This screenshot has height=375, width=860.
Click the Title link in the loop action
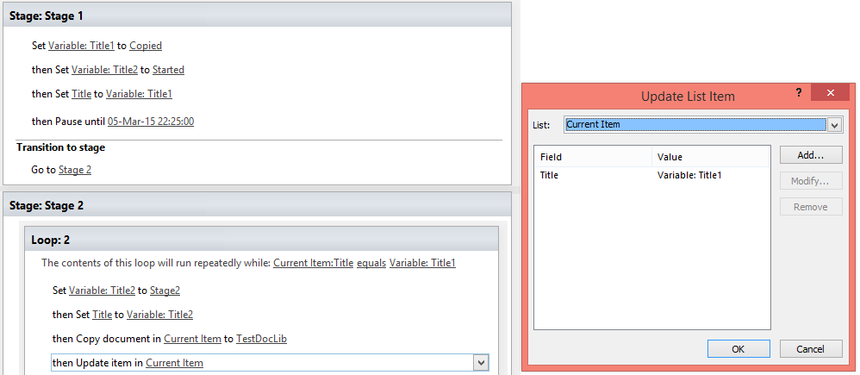pos(102,315)
